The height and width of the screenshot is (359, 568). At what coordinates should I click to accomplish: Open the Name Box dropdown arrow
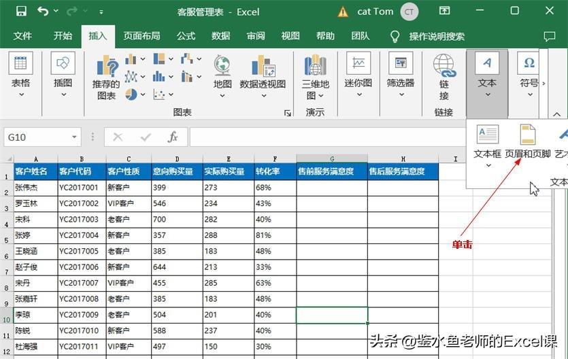(74, 137)
